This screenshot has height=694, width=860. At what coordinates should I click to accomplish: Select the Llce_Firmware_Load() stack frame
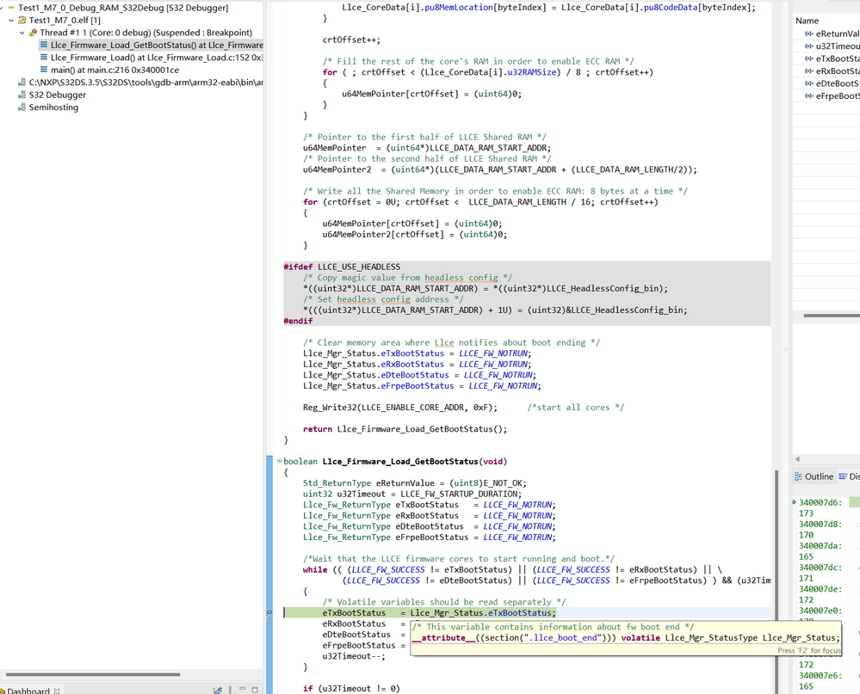pos(95,57)
